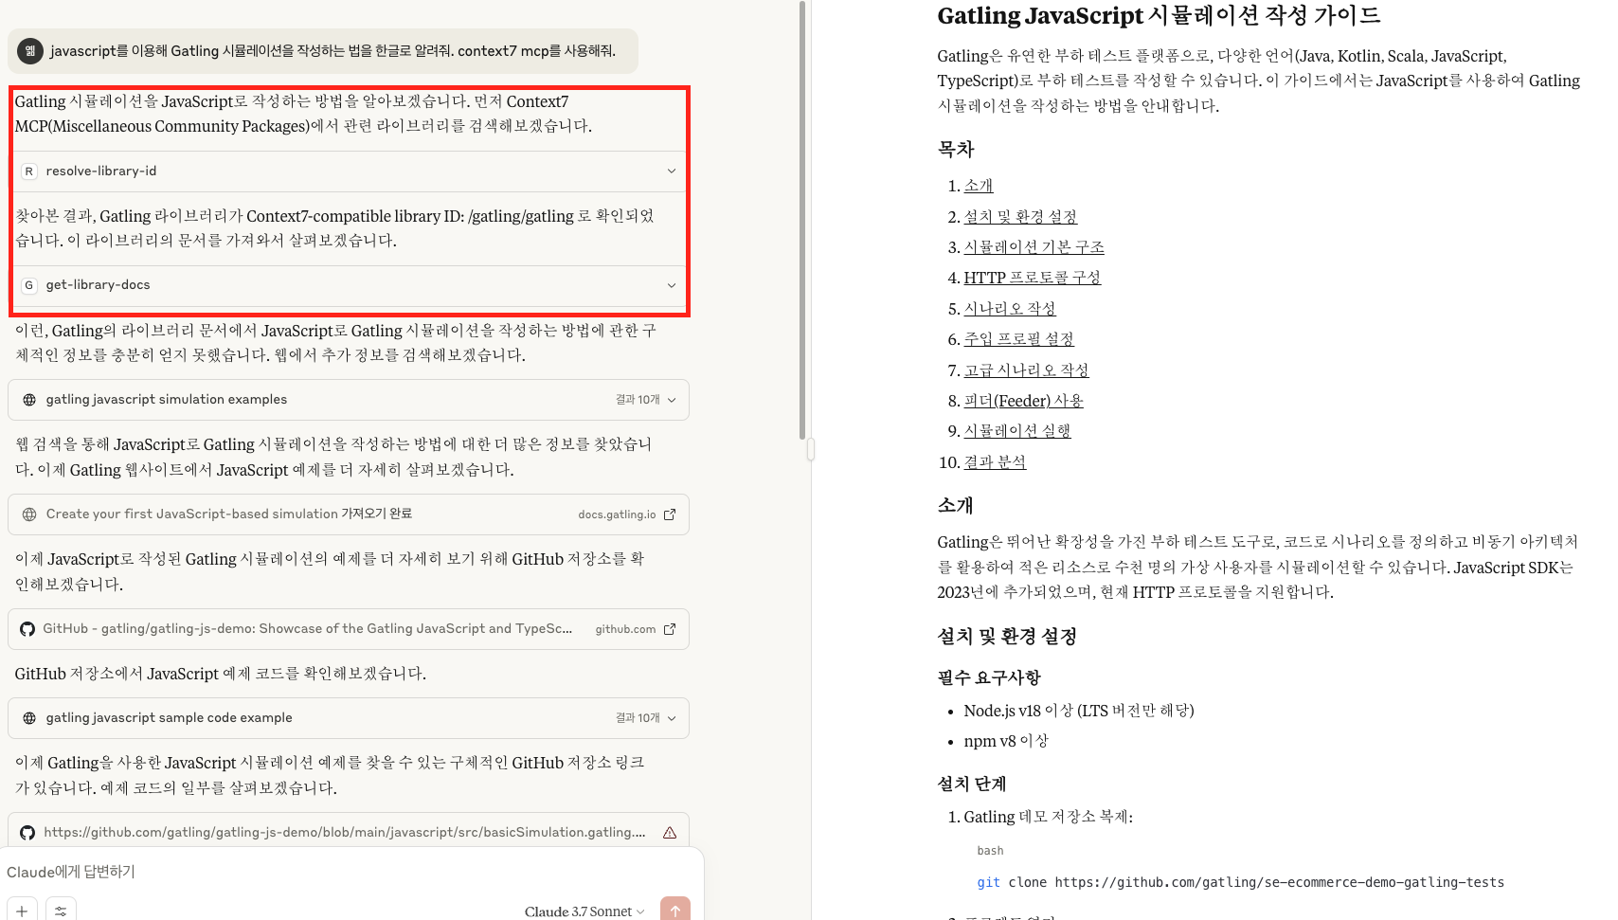Click the docs.gatling.io domain label

tap(617, 514)
